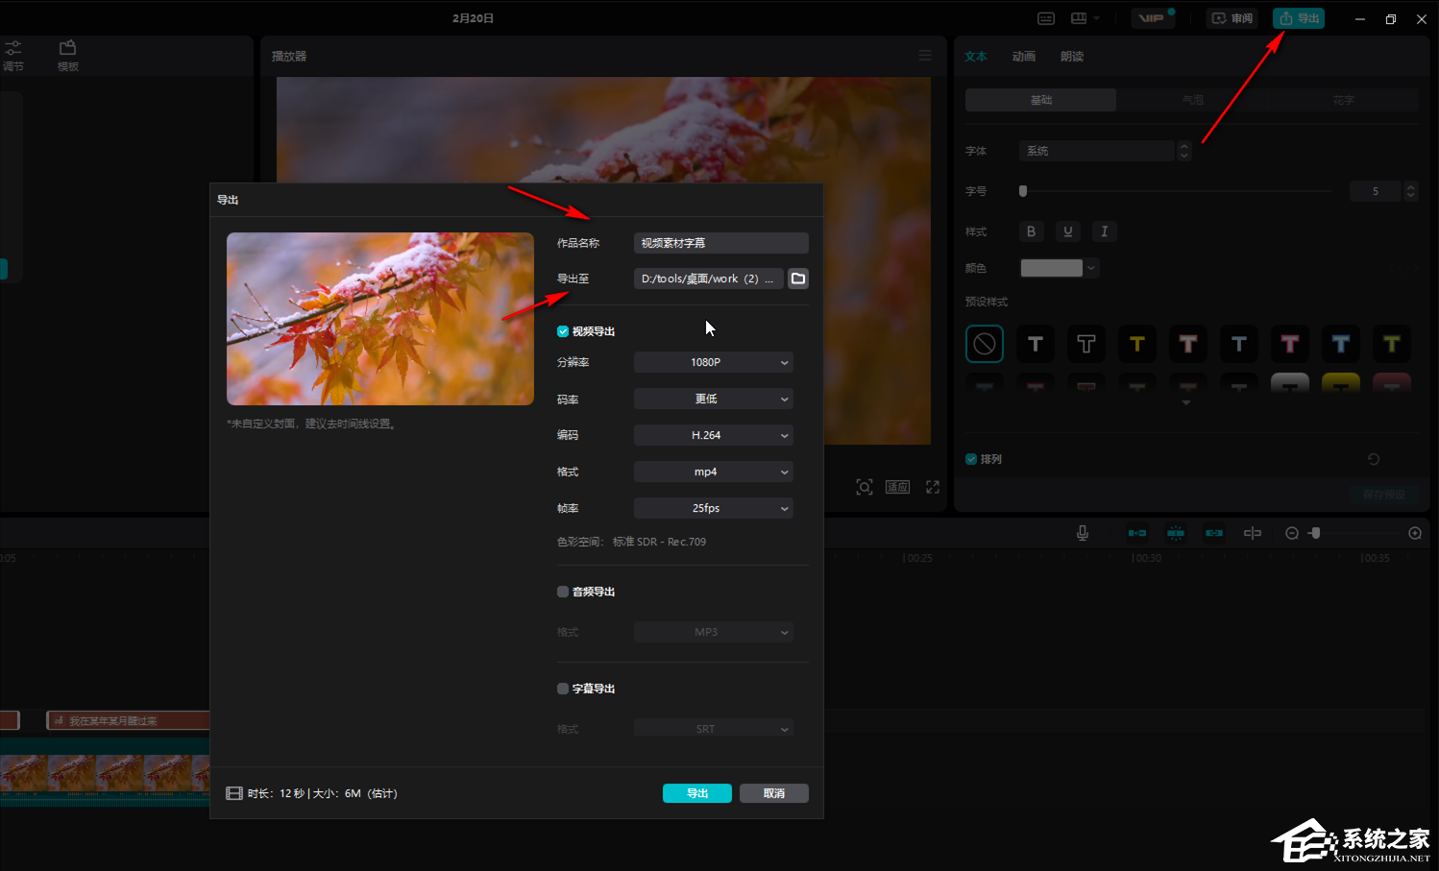The image size is (1439, 871).
Task: Click the bold B style icon
Action: coord(1031,231)
